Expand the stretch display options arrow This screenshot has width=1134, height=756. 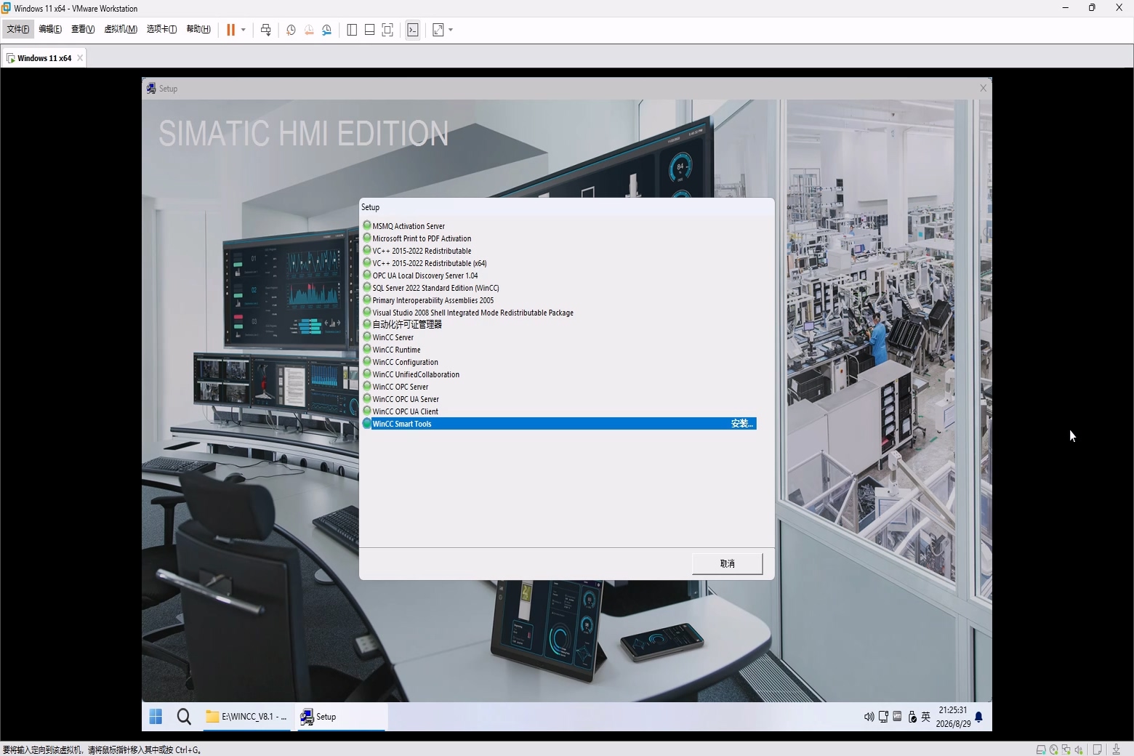(x=451, y=30)
